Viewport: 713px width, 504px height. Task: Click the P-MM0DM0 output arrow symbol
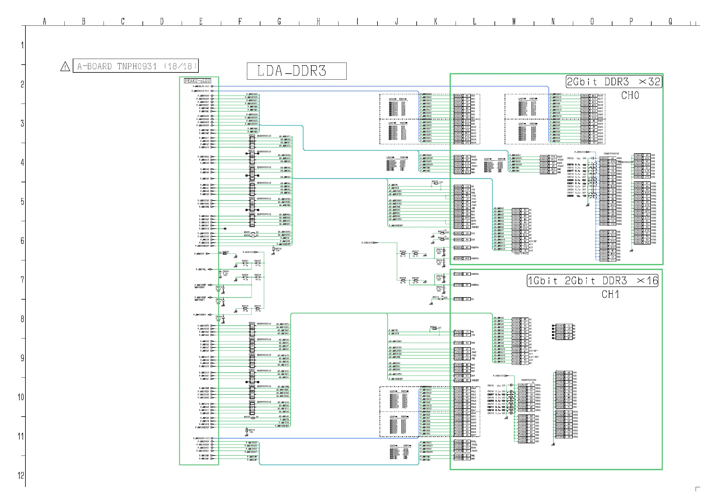[213, 108]
